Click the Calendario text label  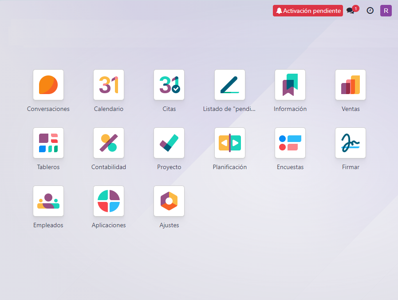click(x=109, y=109)
